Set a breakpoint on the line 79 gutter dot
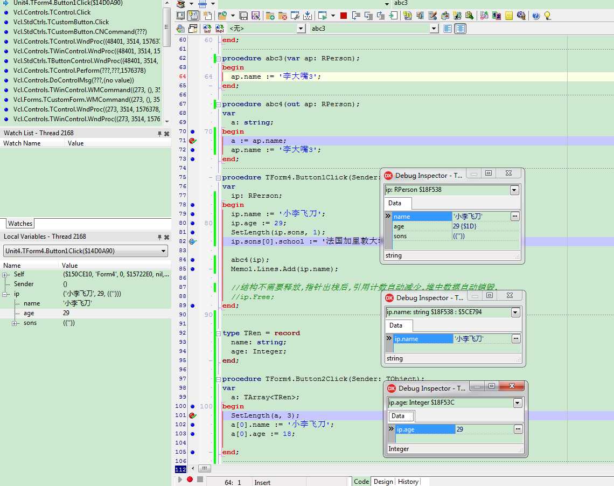This screenshot has width=614, height=486. tap(192, 214)
